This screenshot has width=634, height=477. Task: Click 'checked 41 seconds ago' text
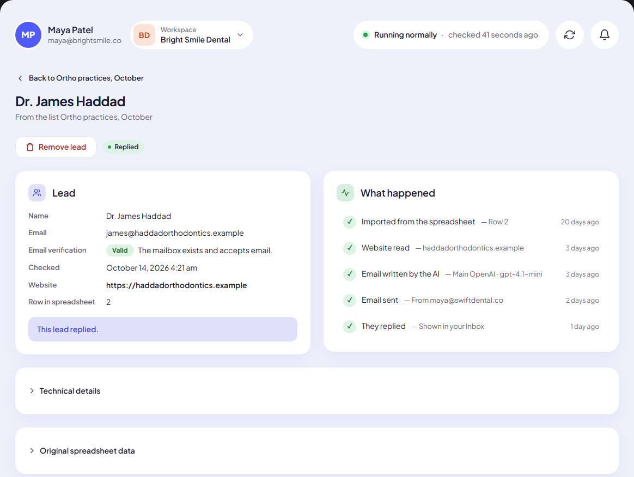493,35
